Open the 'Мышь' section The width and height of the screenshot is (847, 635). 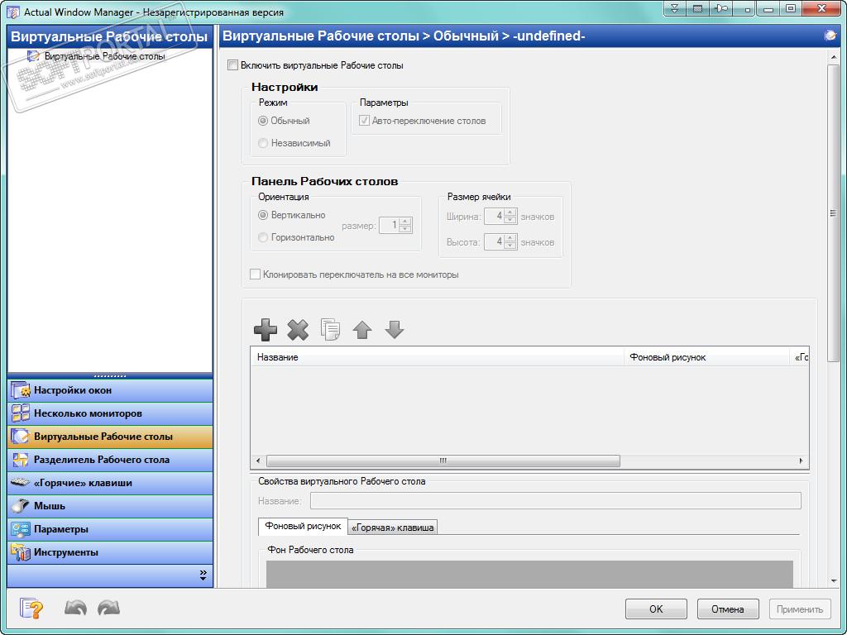[x=110, y=506]
